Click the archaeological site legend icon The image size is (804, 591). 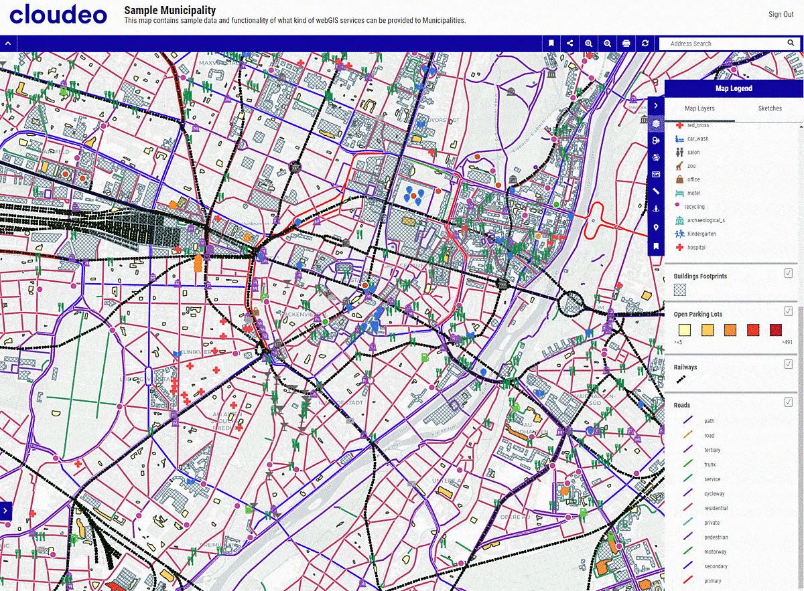679,220
